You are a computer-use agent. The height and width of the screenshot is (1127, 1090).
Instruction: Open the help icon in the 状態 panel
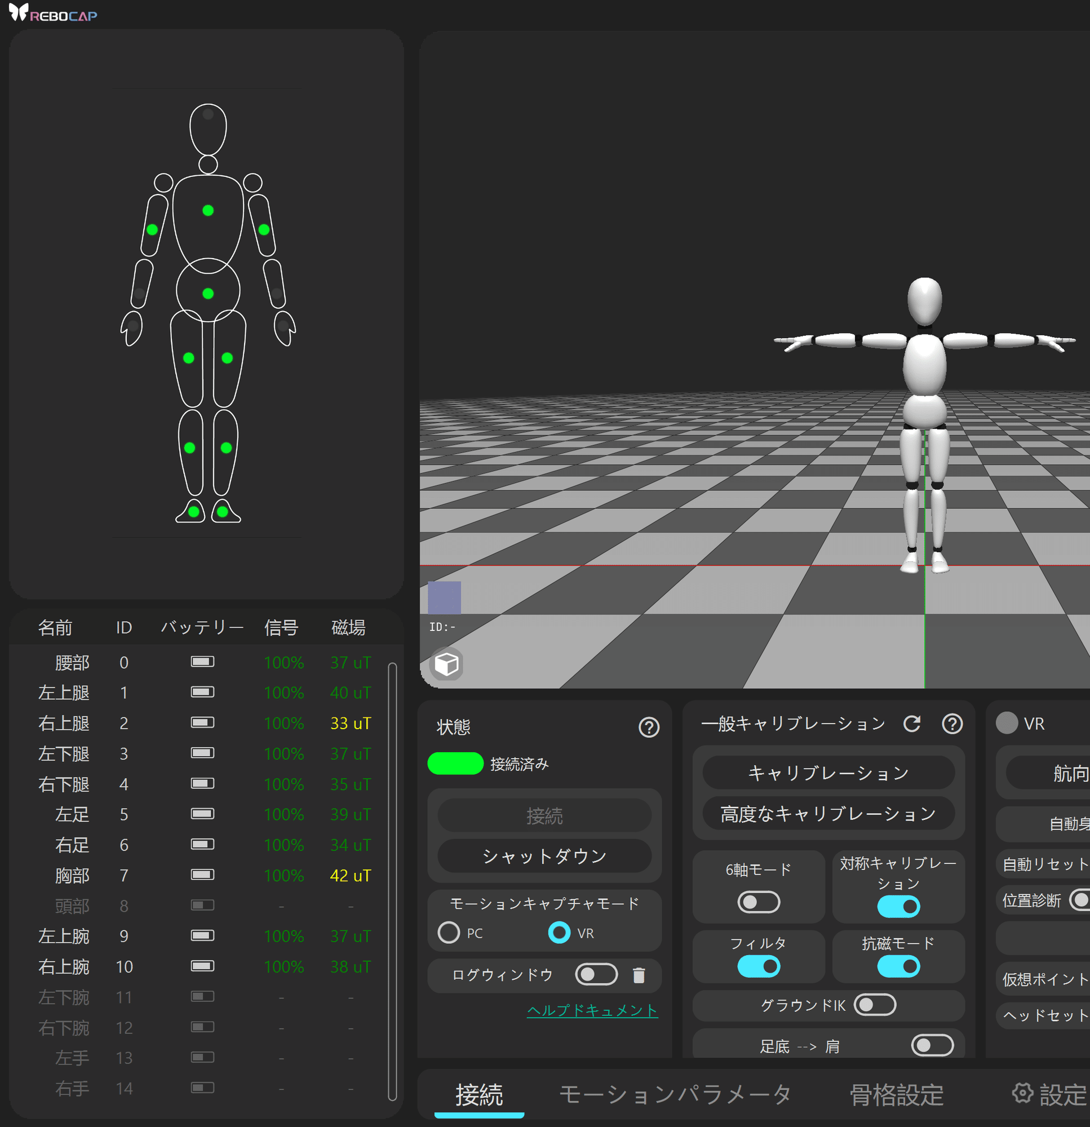[x=649, y=727]
